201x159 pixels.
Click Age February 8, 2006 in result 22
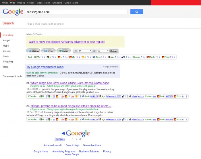coord(114,120)
